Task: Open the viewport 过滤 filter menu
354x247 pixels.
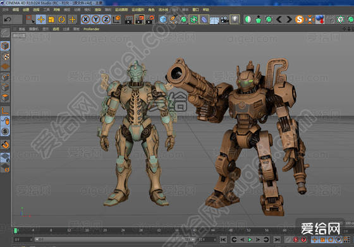Action: [66, 29]
